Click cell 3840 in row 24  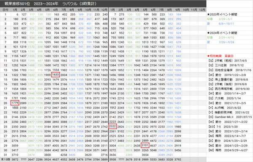153,122
